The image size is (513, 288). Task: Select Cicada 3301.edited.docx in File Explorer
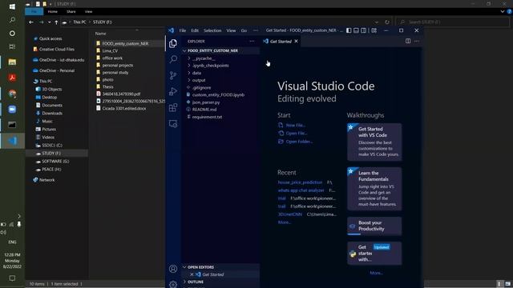pyautogui.click(x=124, y=109)
